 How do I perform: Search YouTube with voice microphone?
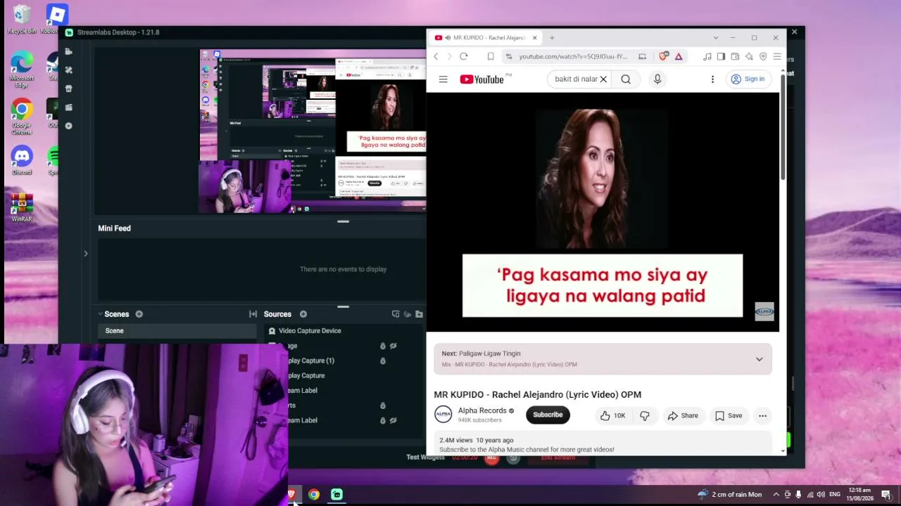(x=657, y=79)
